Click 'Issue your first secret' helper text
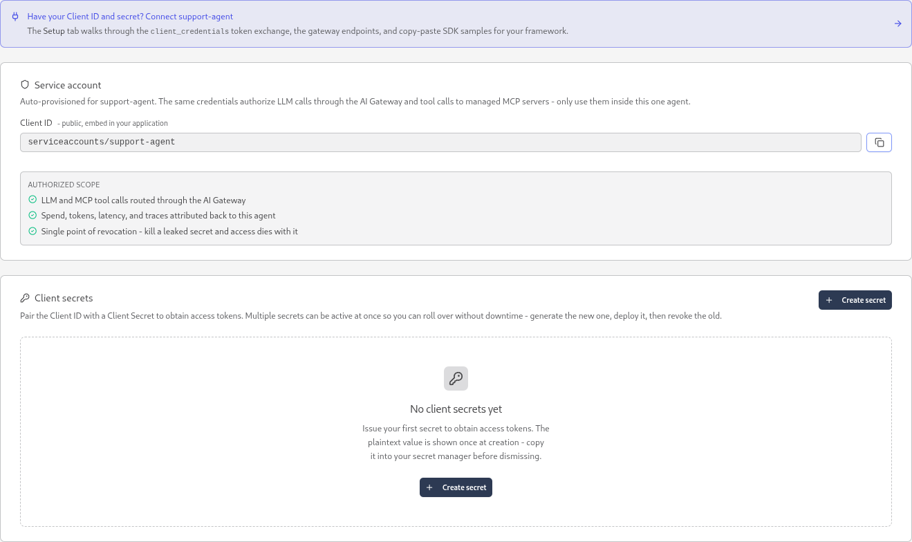The height and width of the screenshot is (542, 912). pos(456,442)
